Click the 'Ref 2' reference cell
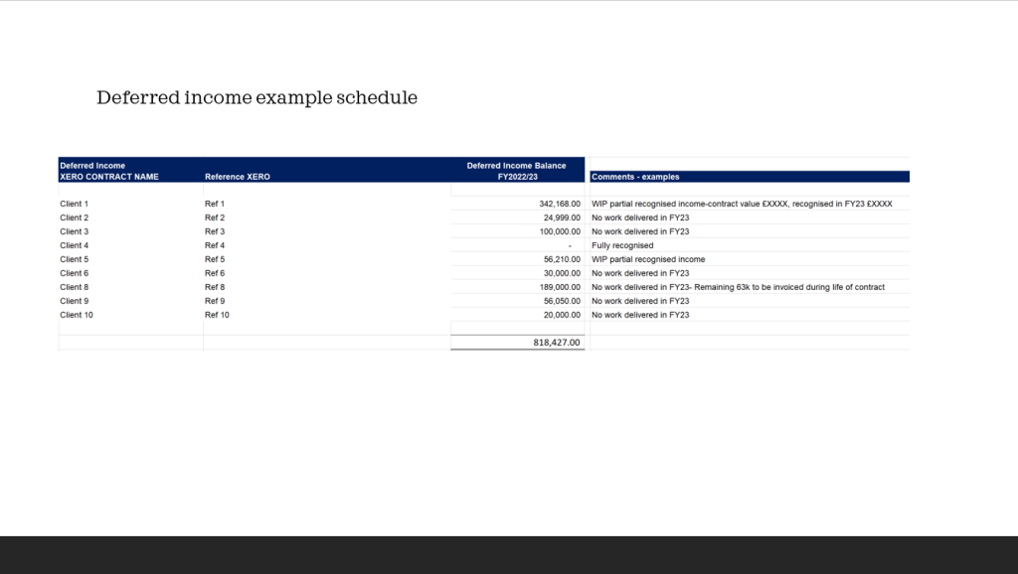 tap(215, 217)
